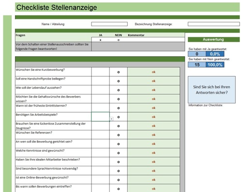Select NEIN cell for besondere Sprachkenntnisse question

119,171
